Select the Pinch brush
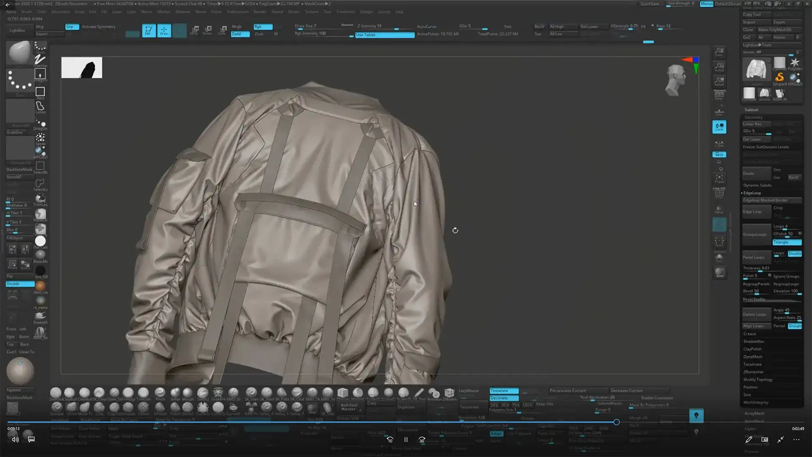Screen dimensions: 812x457 coord(160,394)
